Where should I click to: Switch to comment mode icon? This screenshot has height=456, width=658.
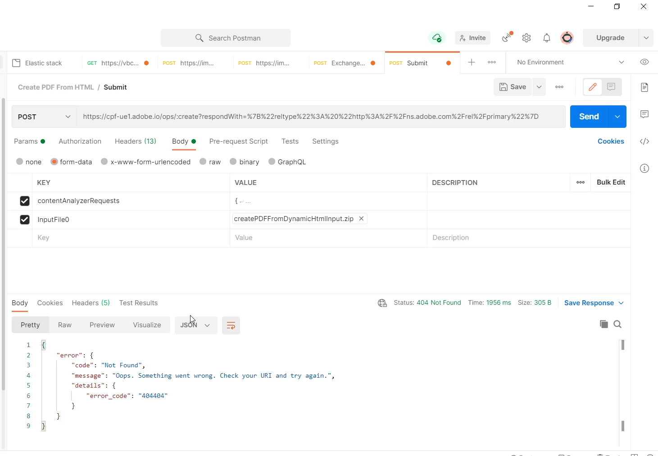(x=611, y=87)
